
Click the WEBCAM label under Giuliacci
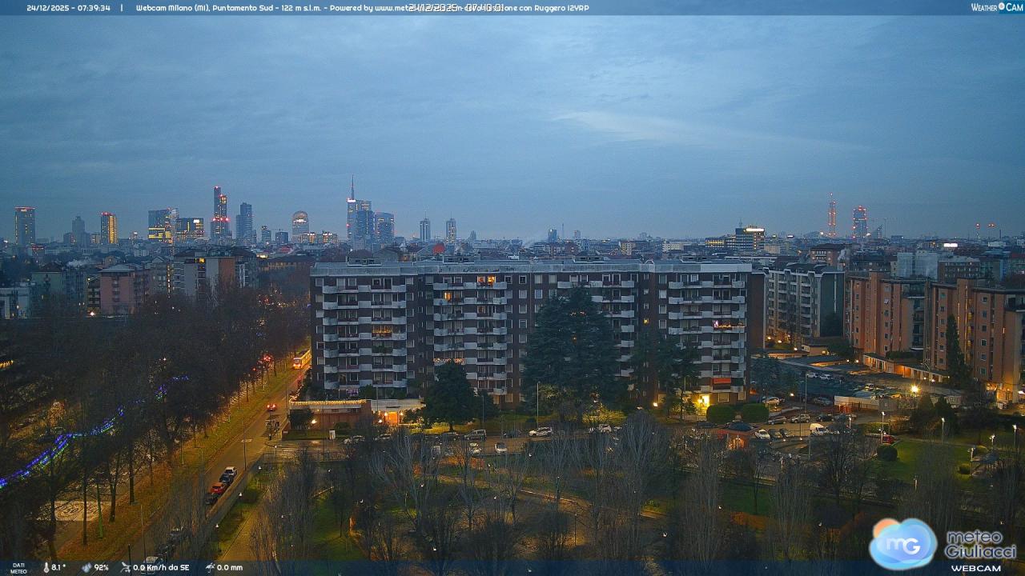coord(975,568)
